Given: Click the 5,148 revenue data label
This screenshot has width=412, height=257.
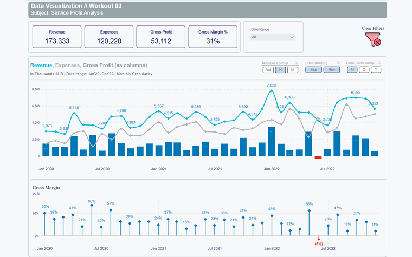Looking at the screenshot, I should click(74, 108).
